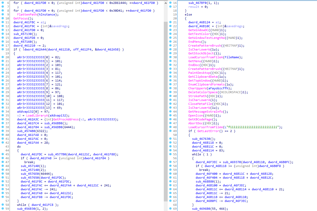Toggle breakpoint dot at left pane line 59

point(3,209)
